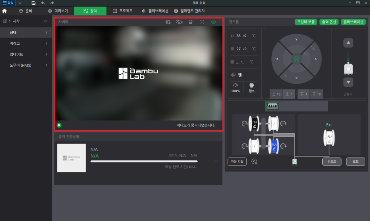
Task: Open the 캘리브레이션 tab
Action: click(x=155, y=11)
